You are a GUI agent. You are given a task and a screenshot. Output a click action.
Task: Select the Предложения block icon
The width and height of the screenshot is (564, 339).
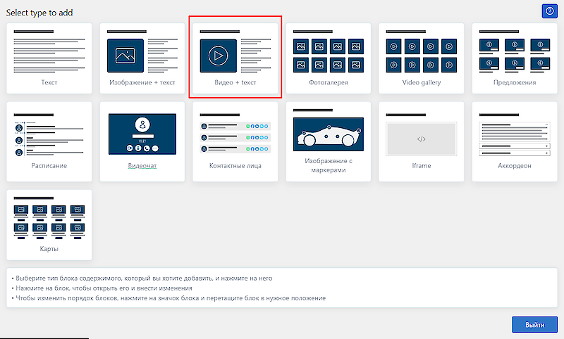515,53
